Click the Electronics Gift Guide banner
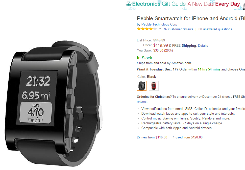The width and height of the screenshot is (245, 170). 159,4
